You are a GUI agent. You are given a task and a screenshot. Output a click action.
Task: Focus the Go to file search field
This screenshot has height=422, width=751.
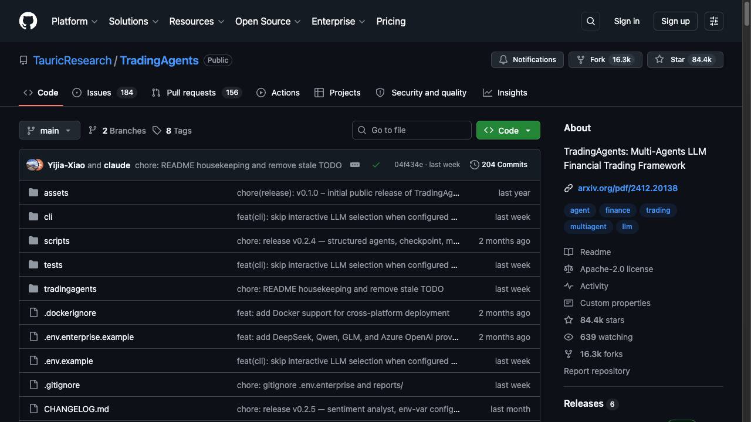(x=412, y=130)
